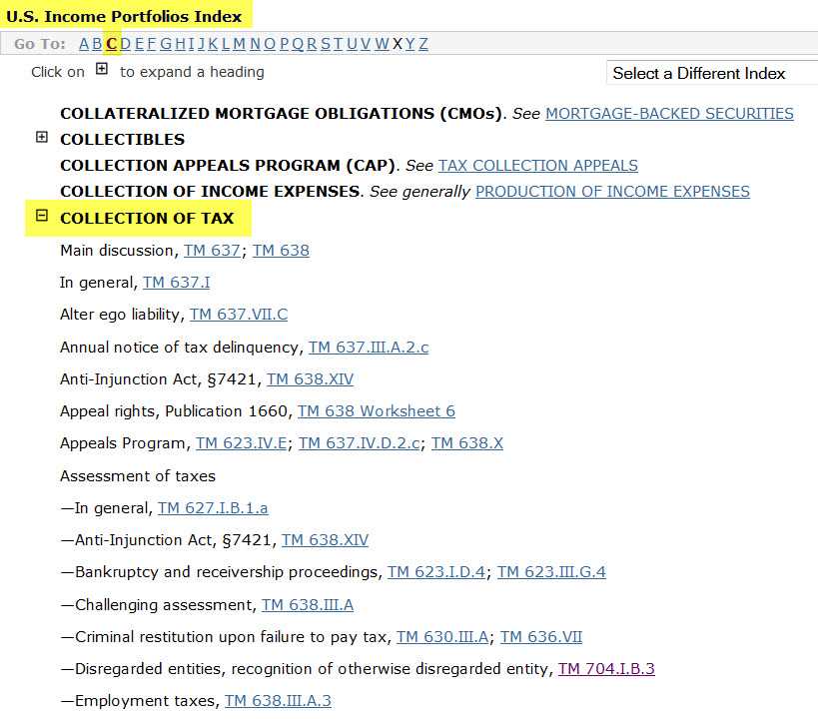Viewport: 818px width, 719px height.
Task: Open TM 636.VII link
Action: pos(541,637)
